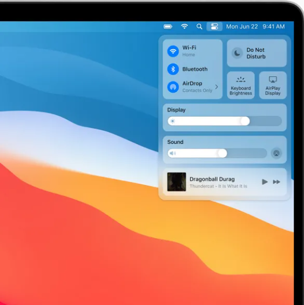Click the AirDrop label
This screenshot has height=305, width=304.
[x=192, y=83]
